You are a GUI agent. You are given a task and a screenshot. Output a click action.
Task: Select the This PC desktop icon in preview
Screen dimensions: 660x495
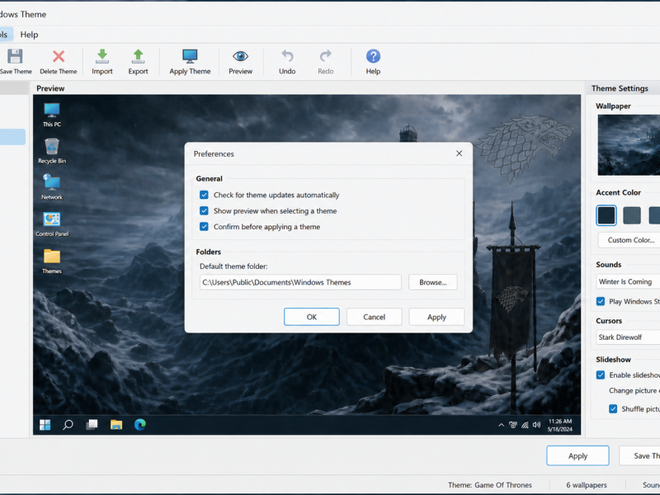coord(52,111)
